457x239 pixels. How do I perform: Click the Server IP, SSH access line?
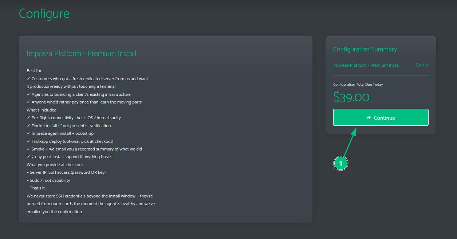click(66, 172)
